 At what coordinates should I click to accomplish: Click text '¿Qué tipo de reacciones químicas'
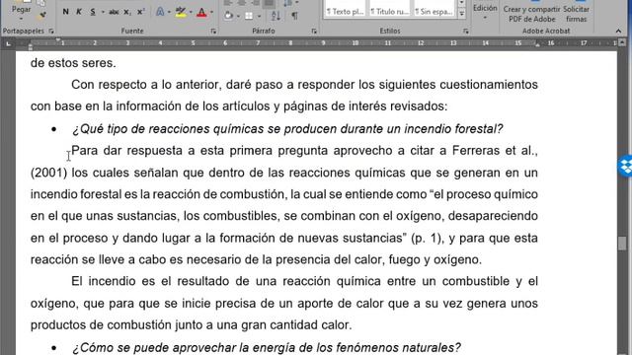point(169,129)
